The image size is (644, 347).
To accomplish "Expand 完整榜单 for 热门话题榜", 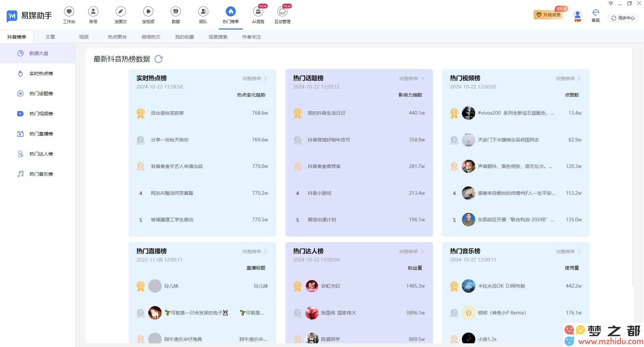I will tap(412, 78).
